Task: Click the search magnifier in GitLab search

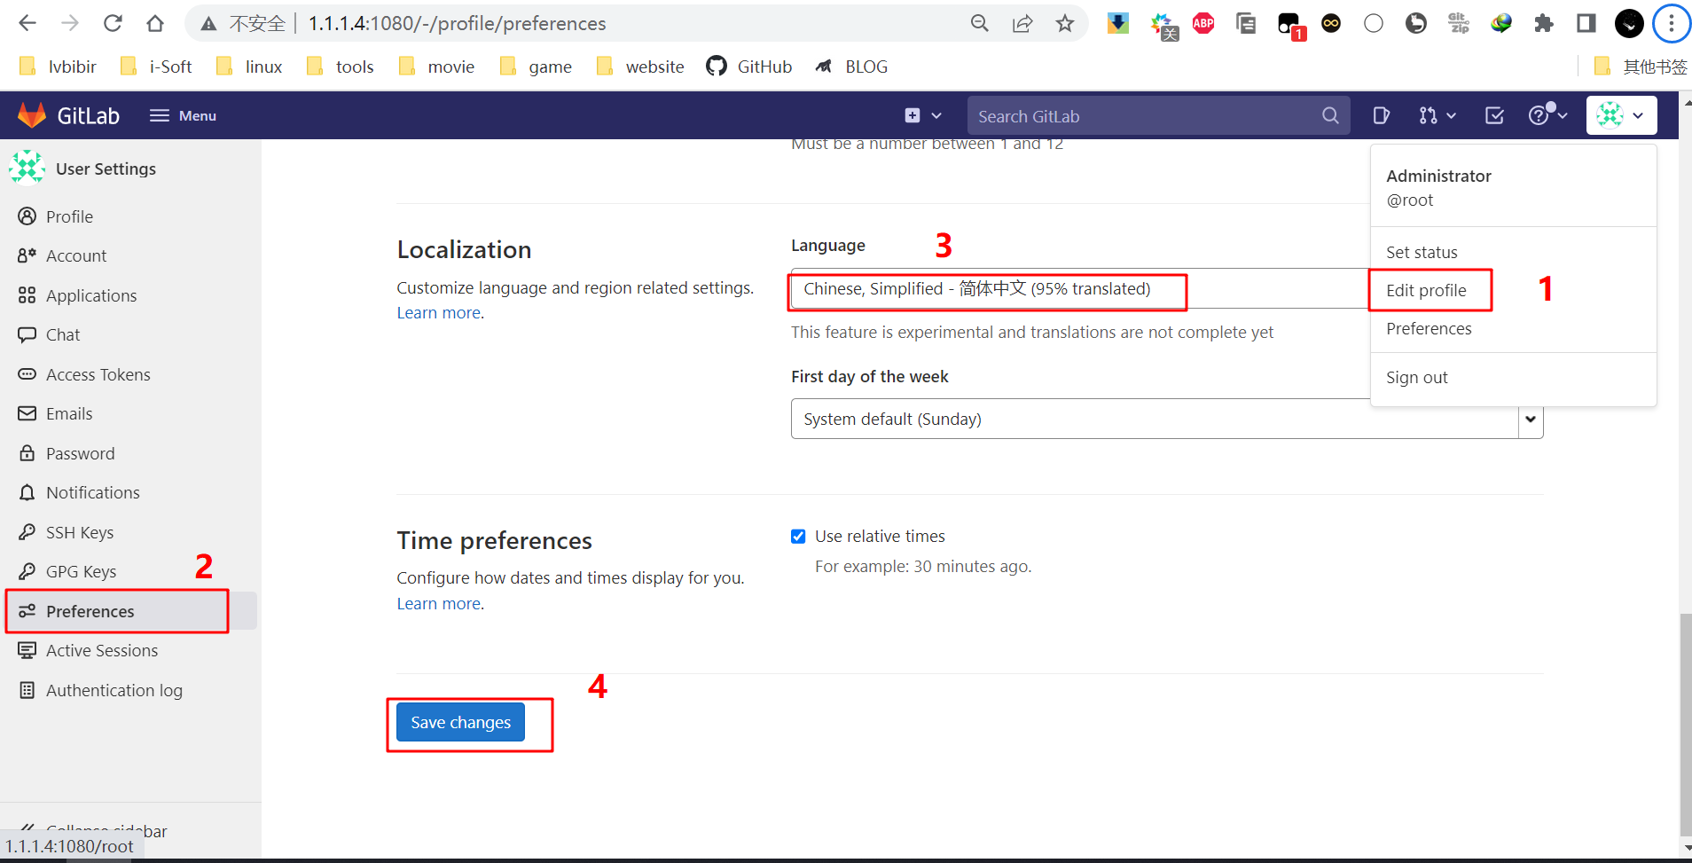Action: pos(1330,115)
